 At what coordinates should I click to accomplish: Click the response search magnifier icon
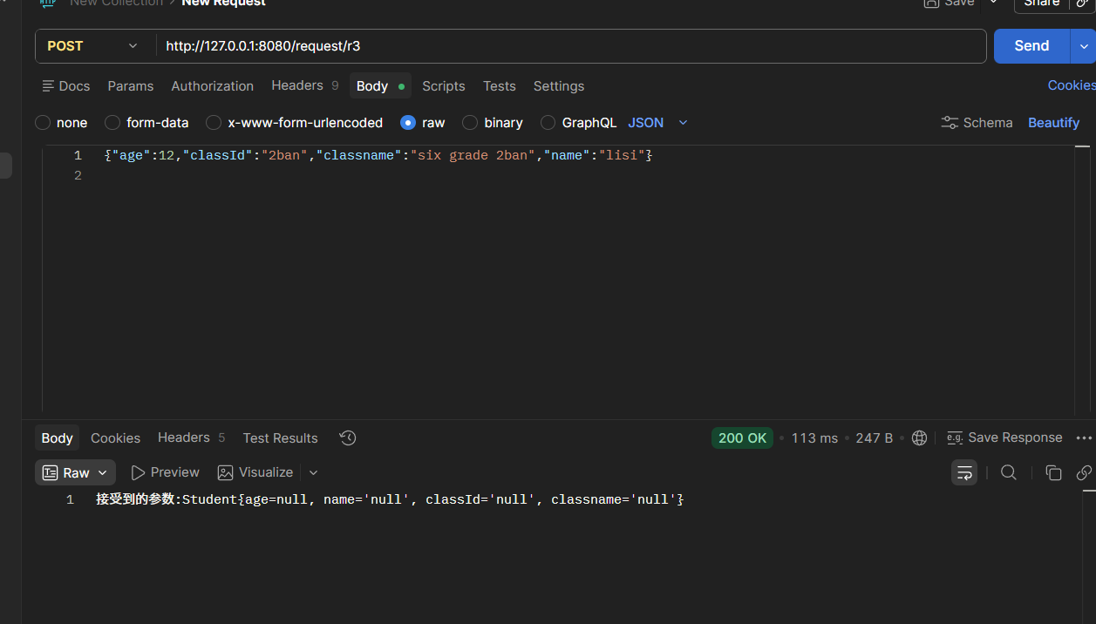pos(1009,472)
